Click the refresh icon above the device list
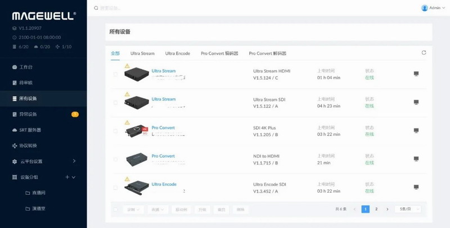450x228 pixels. pyautogui.click(x=424, y=53)
